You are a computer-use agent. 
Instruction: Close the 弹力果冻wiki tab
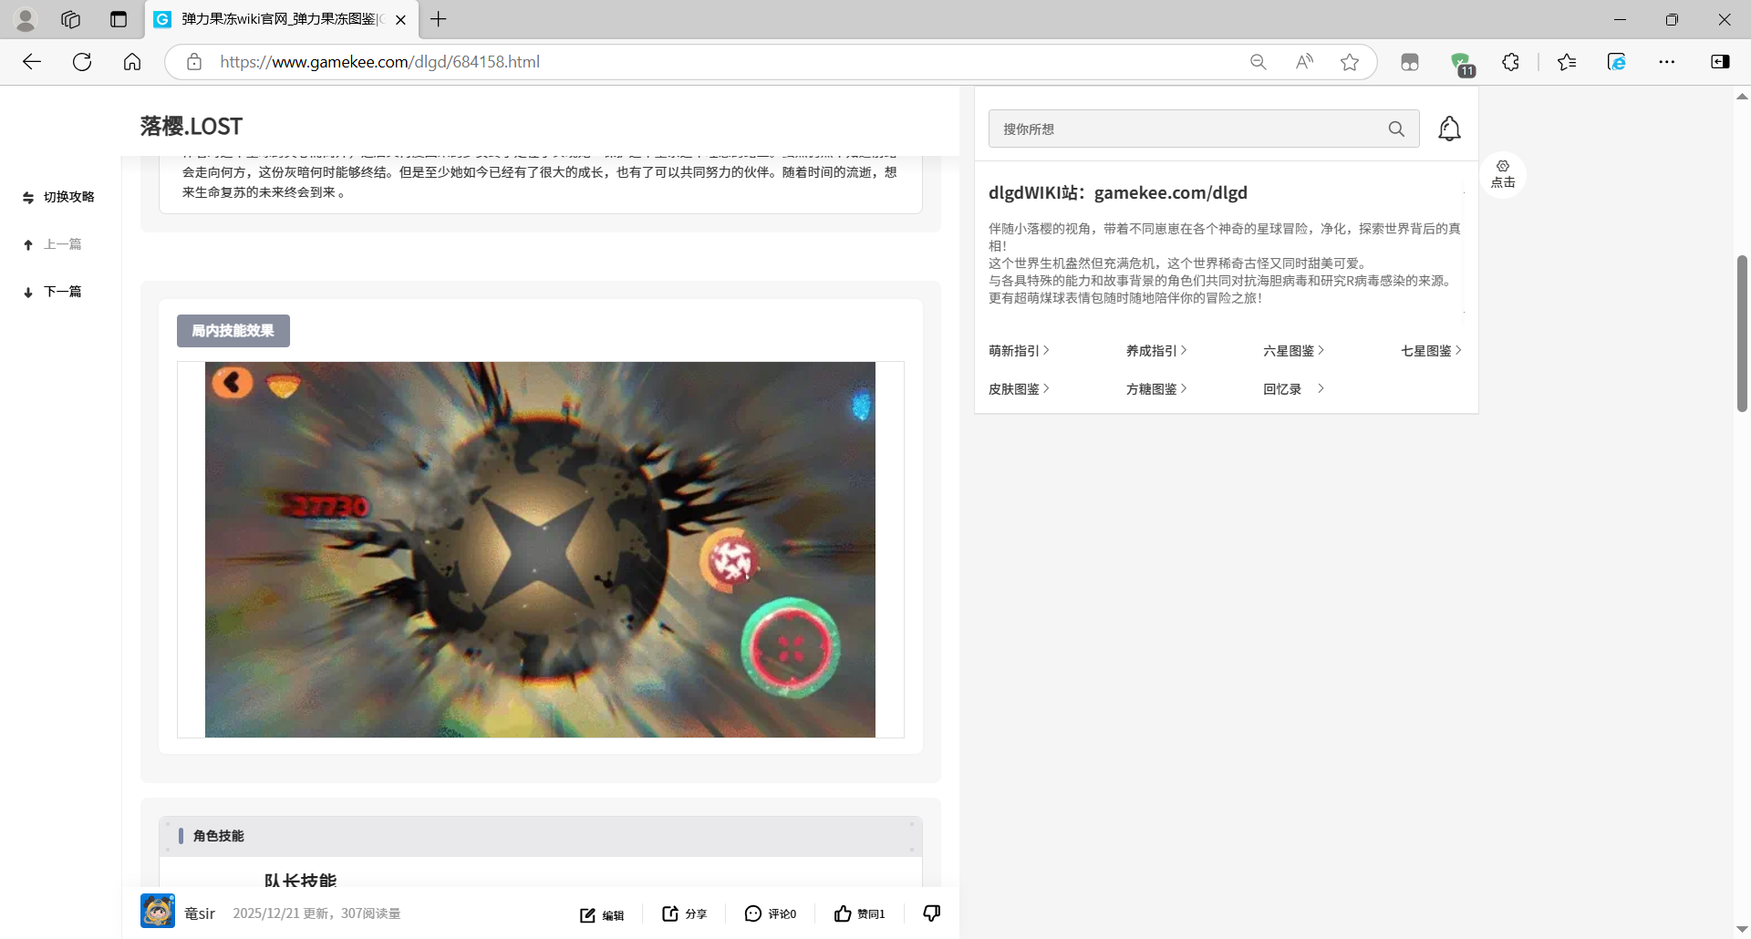(400, 19)
